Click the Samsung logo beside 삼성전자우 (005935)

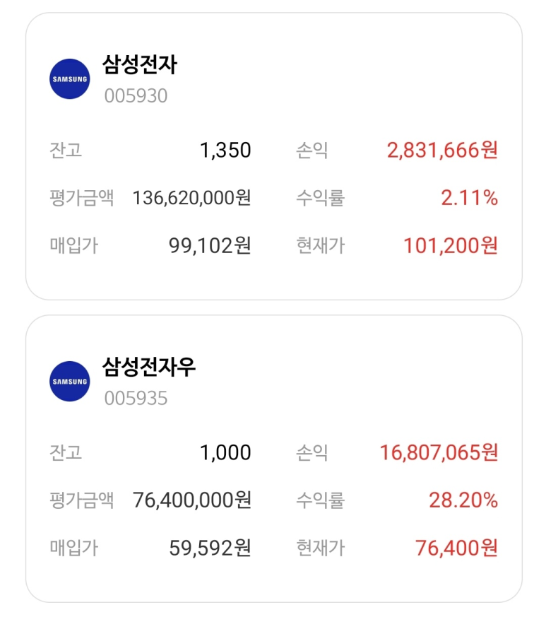(70, 382)
